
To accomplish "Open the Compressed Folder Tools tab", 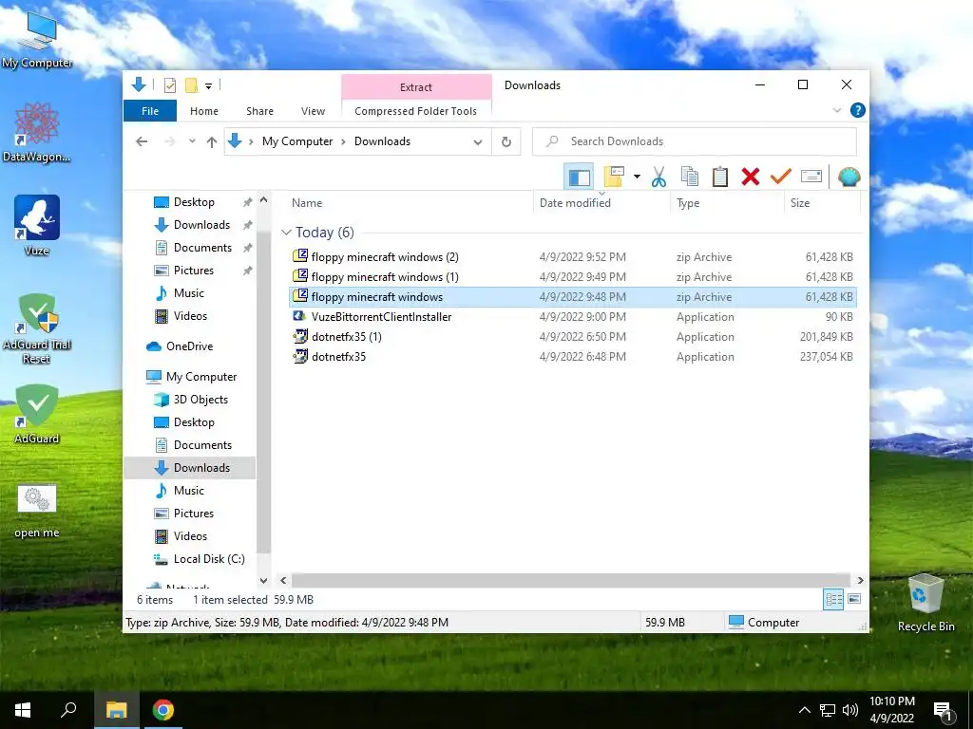I will pyautogui.click(x=416, y=111).
